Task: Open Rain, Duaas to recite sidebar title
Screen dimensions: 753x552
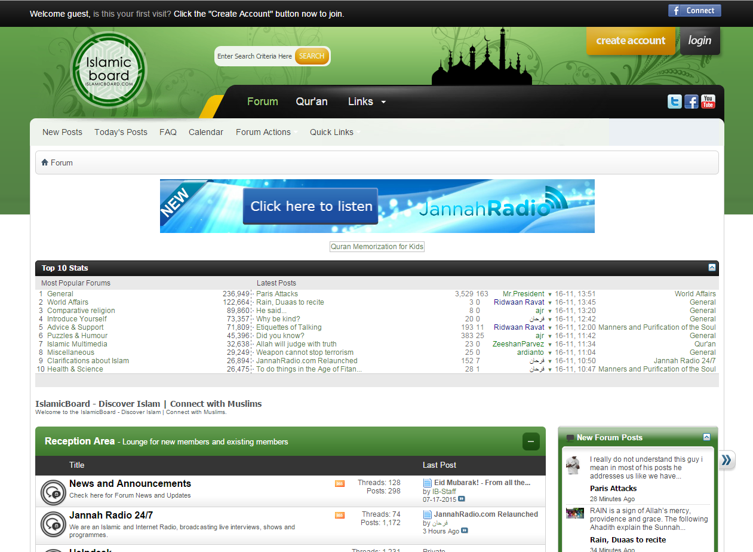Action: (x=628, y=540)
